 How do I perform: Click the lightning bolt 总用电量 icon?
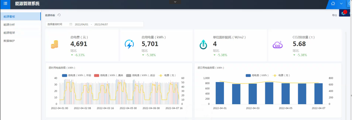(129, 44)
